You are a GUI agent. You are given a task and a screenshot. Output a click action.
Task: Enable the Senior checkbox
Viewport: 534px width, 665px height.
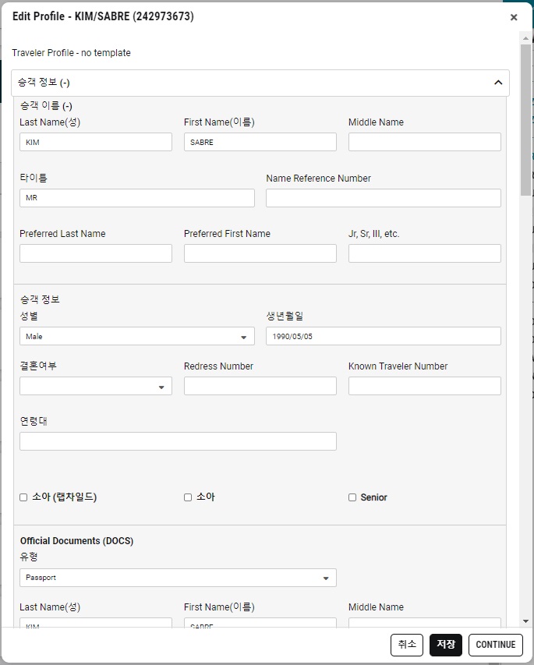point(352,497)
